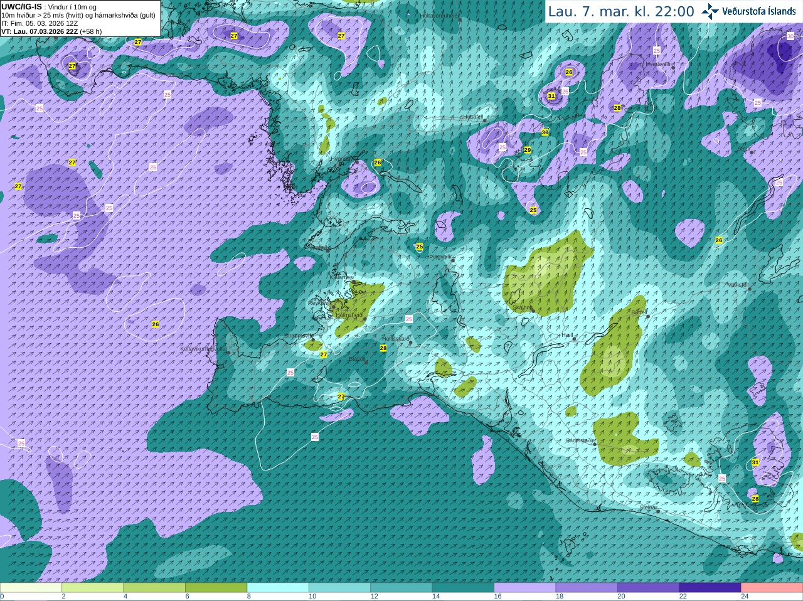Click the 'VT: Lau. 07.03.2026 22Z' line
The image size is (803, 601).
click(x=51, y=31)
